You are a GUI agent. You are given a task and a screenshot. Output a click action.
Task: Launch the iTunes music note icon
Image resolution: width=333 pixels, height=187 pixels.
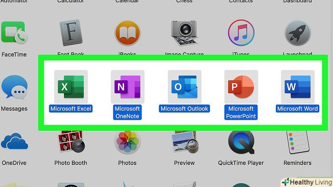point(241,32)
